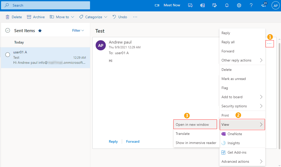This screenshot has height=167, width=281.
Task: Expand the Move to dropdown
Action: (72, 17)
